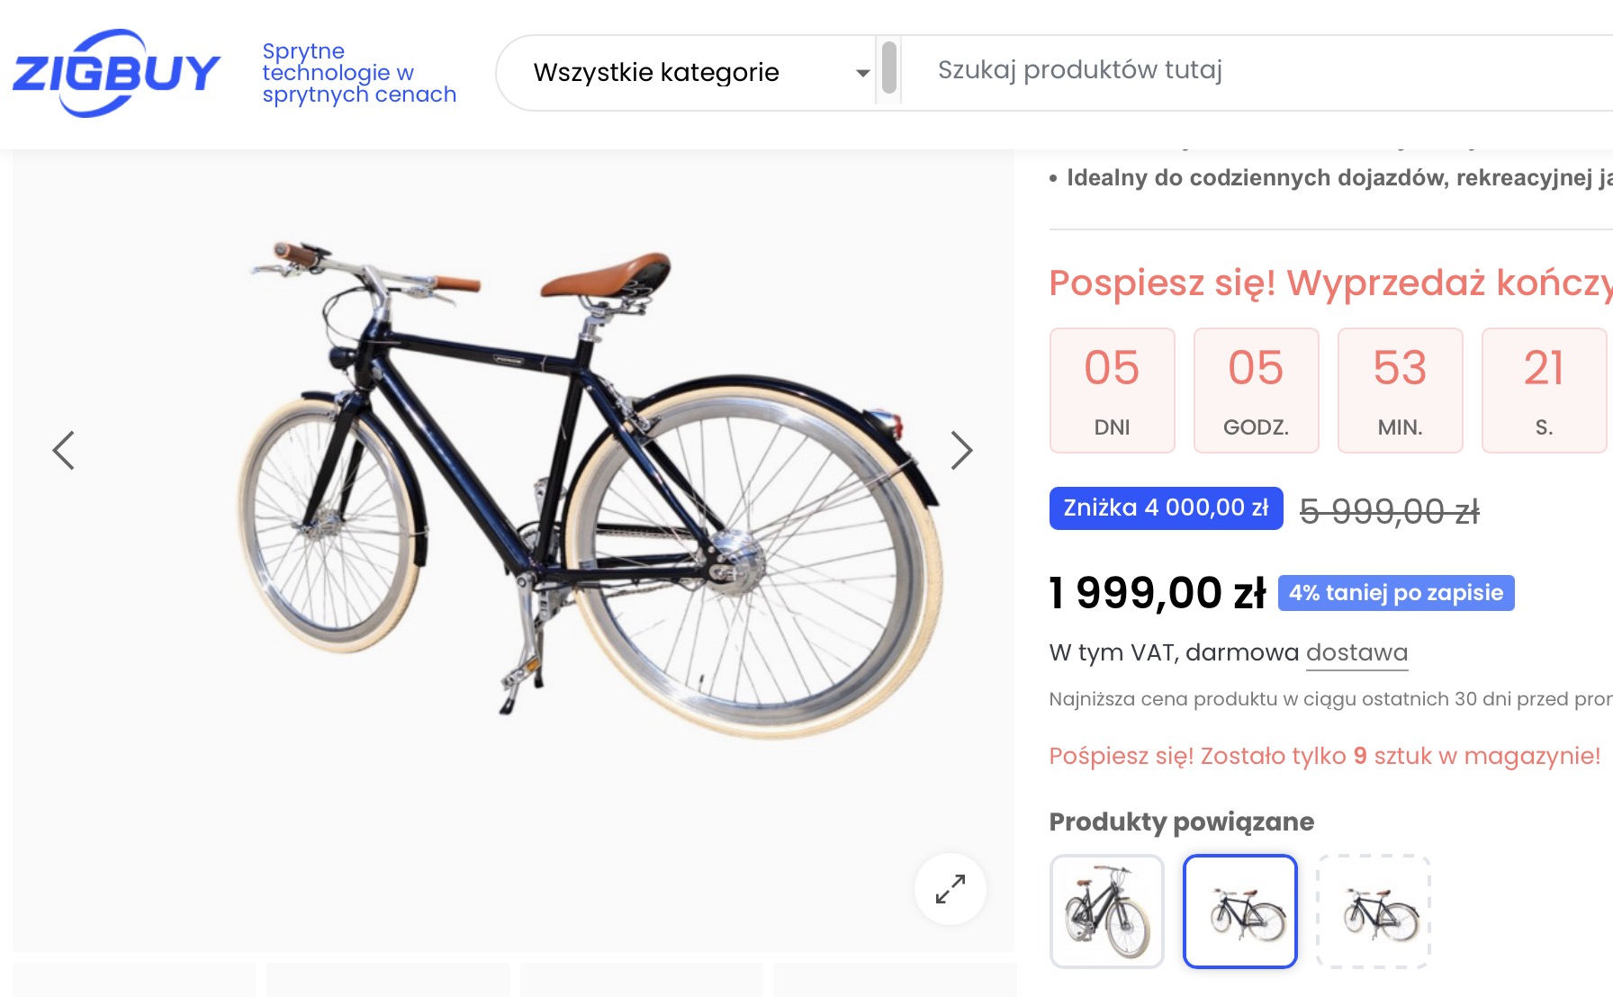Click the ZIGBUY logo
Viewport: 1613px width, 997px height.
tap(116, 73)
